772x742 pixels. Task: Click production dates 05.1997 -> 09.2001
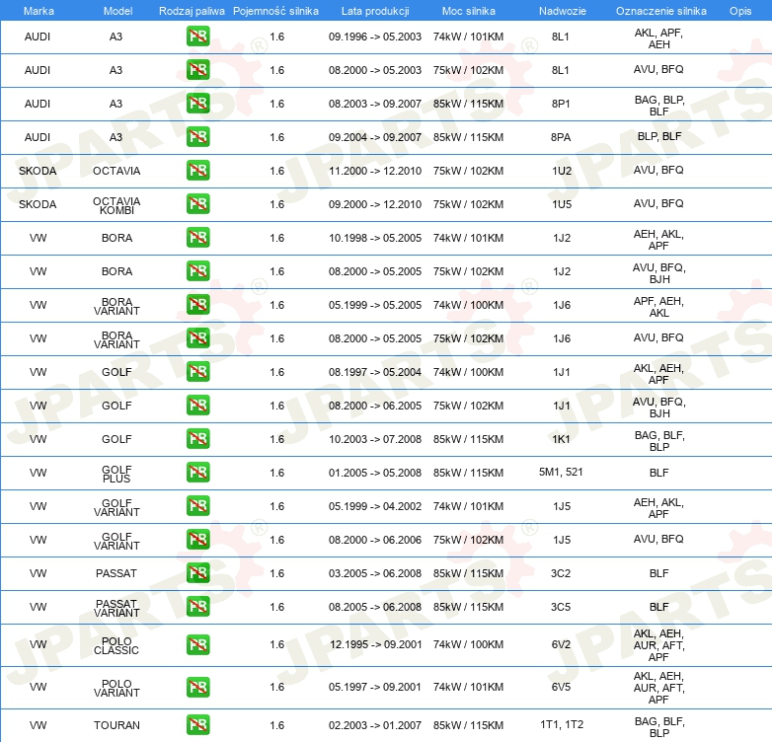(x=375, y=687)
